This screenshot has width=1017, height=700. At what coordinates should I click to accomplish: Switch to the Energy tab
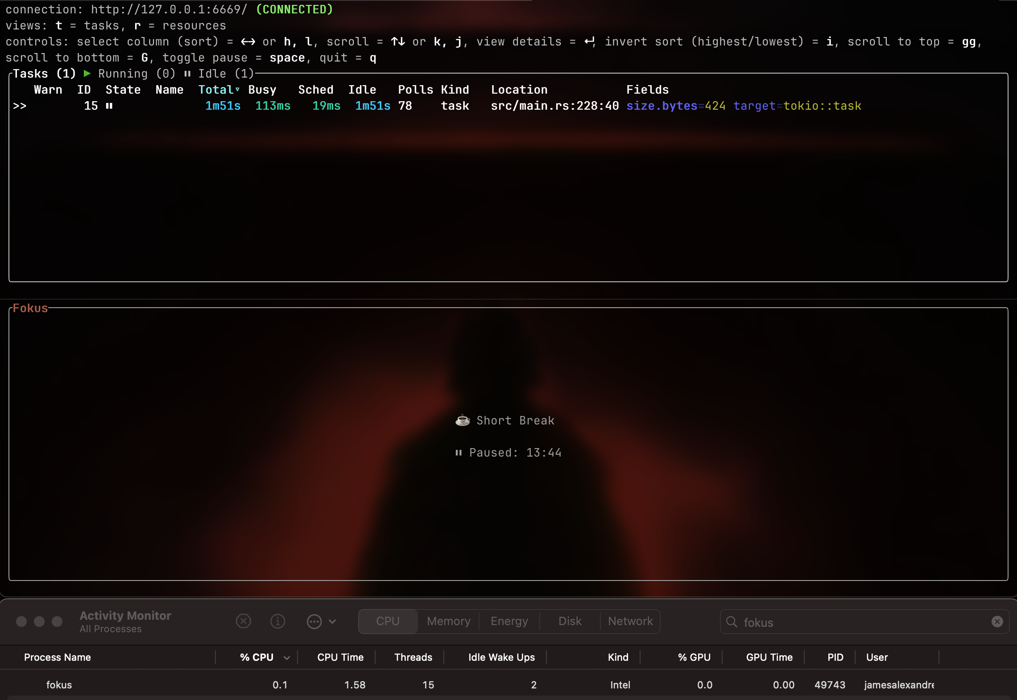(509, 621)
